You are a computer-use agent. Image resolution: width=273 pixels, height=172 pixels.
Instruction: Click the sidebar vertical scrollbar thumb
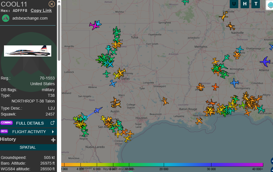pos(59,33)
